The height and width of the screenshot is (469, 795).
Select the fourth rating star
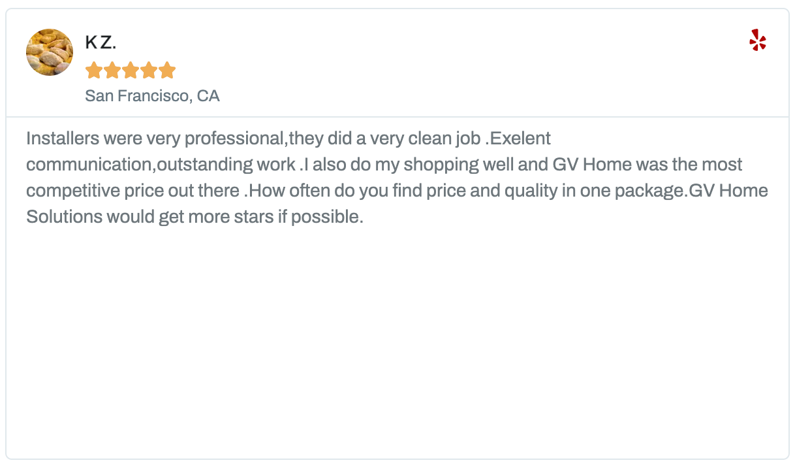pyautogui.click(x=149, y=70)
